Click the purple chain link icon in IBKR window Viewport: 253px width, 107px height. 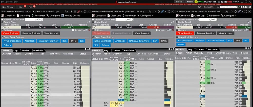pos(239,12)
